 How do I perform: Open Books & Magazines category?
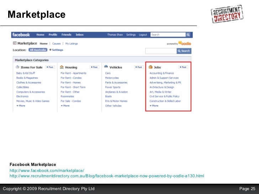(27, 78)
